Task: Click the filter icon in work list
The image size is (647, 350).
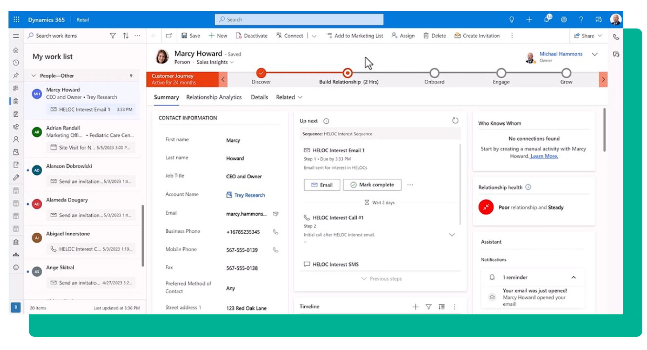Action: click(113, 36)
